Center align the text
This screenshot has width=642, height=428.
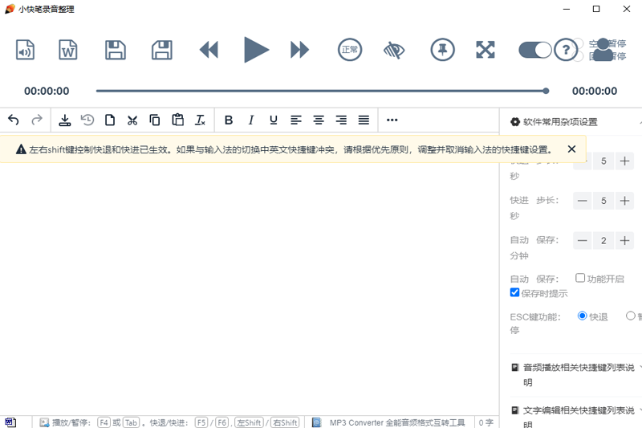(319, 120)
